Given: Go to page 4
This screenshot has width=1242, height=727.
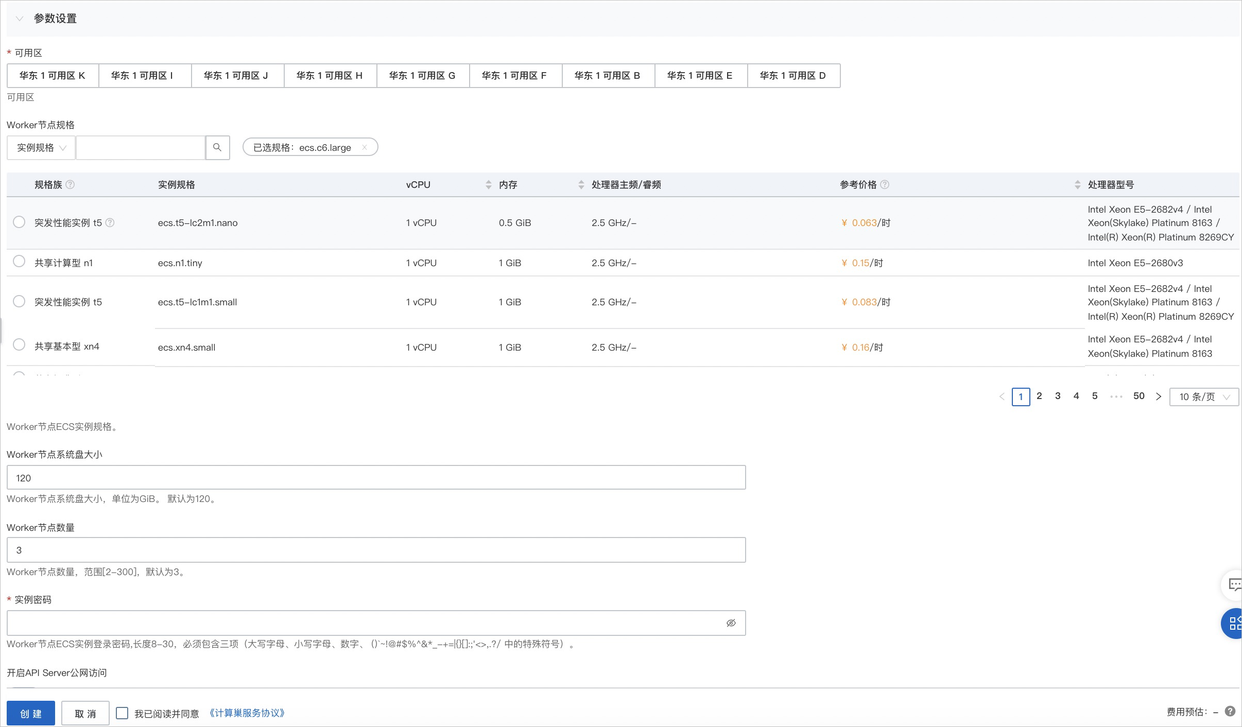Looking at the screenshot, I should [1076, 396].
